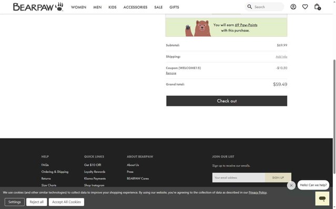Click the waving bear mascot image

(x=198, y=28)
